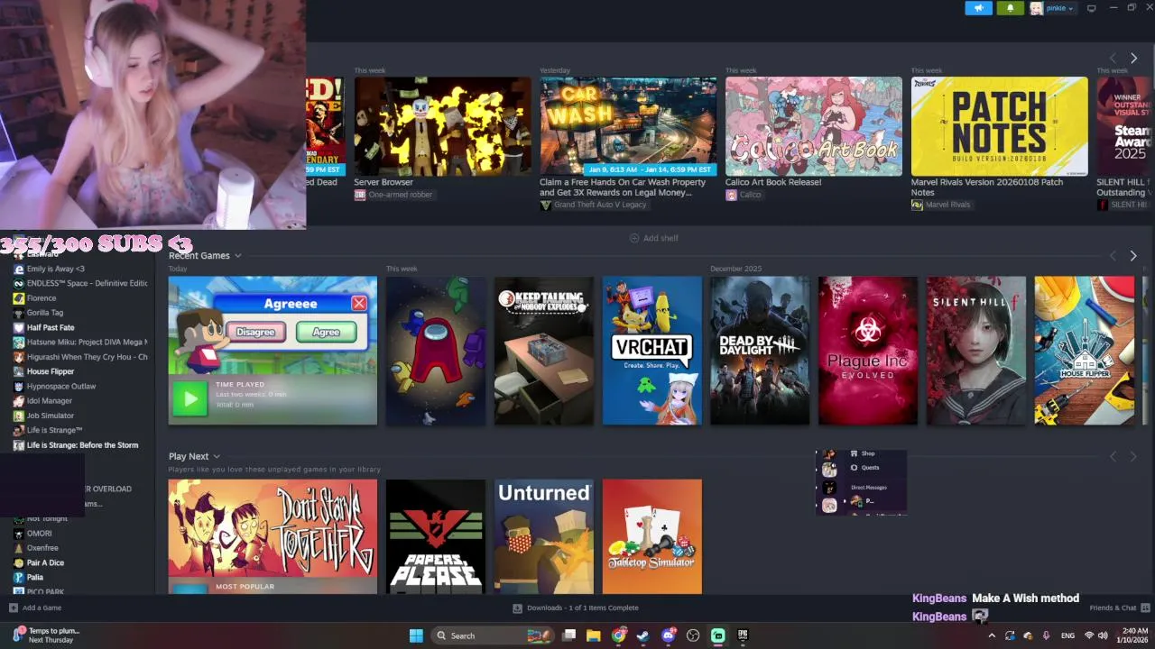Screen dimensions: 1155x649
Task: Open Calico Art Book Release news
Action: coord(814,126)
